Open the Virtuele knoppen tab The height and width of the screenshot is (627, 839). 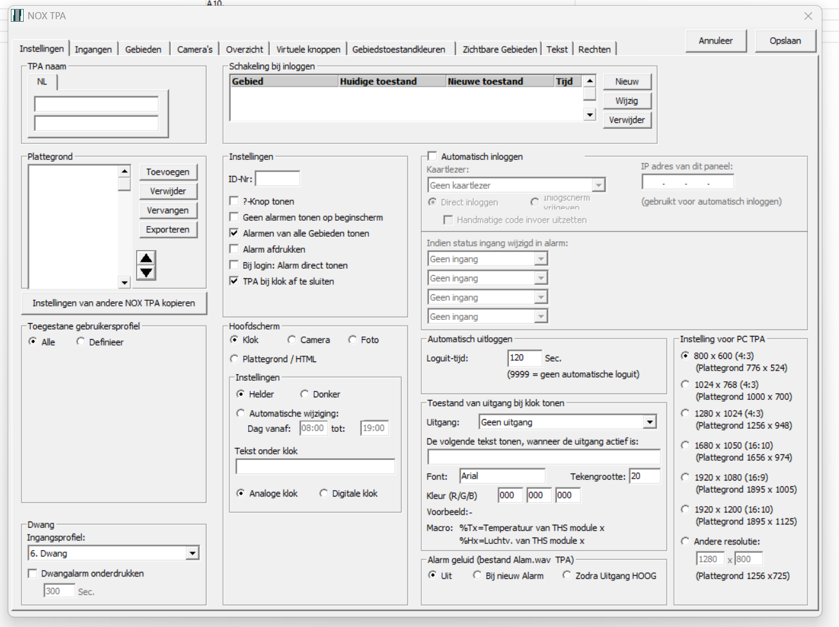(308, 49)
